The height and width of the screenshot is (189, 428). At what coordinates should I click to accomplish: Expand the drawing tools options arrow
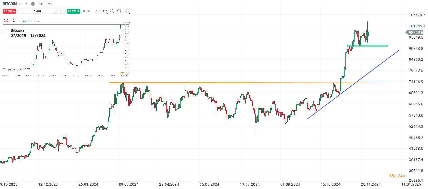point(107,13)
